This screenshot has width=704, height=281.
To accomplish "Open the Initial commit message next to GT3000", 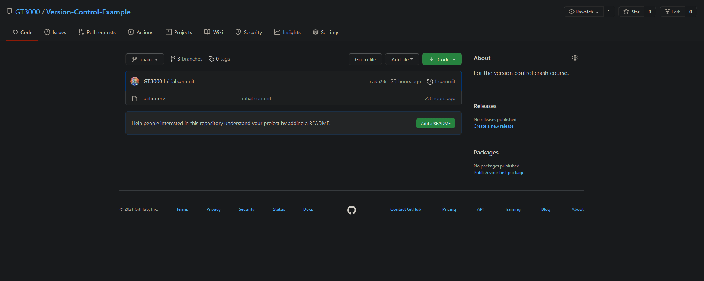I will 179,82.
